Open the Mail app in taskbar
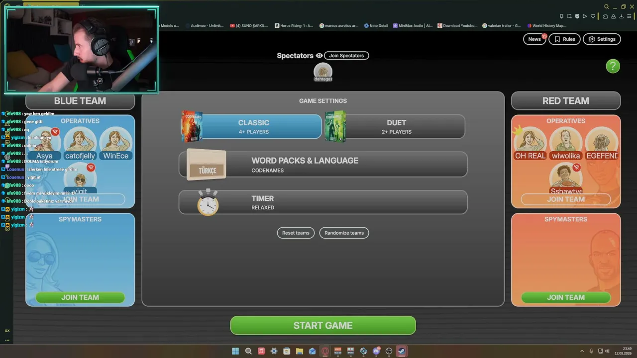Viewport: 637px width, 358px height. [x=312, y=351]
